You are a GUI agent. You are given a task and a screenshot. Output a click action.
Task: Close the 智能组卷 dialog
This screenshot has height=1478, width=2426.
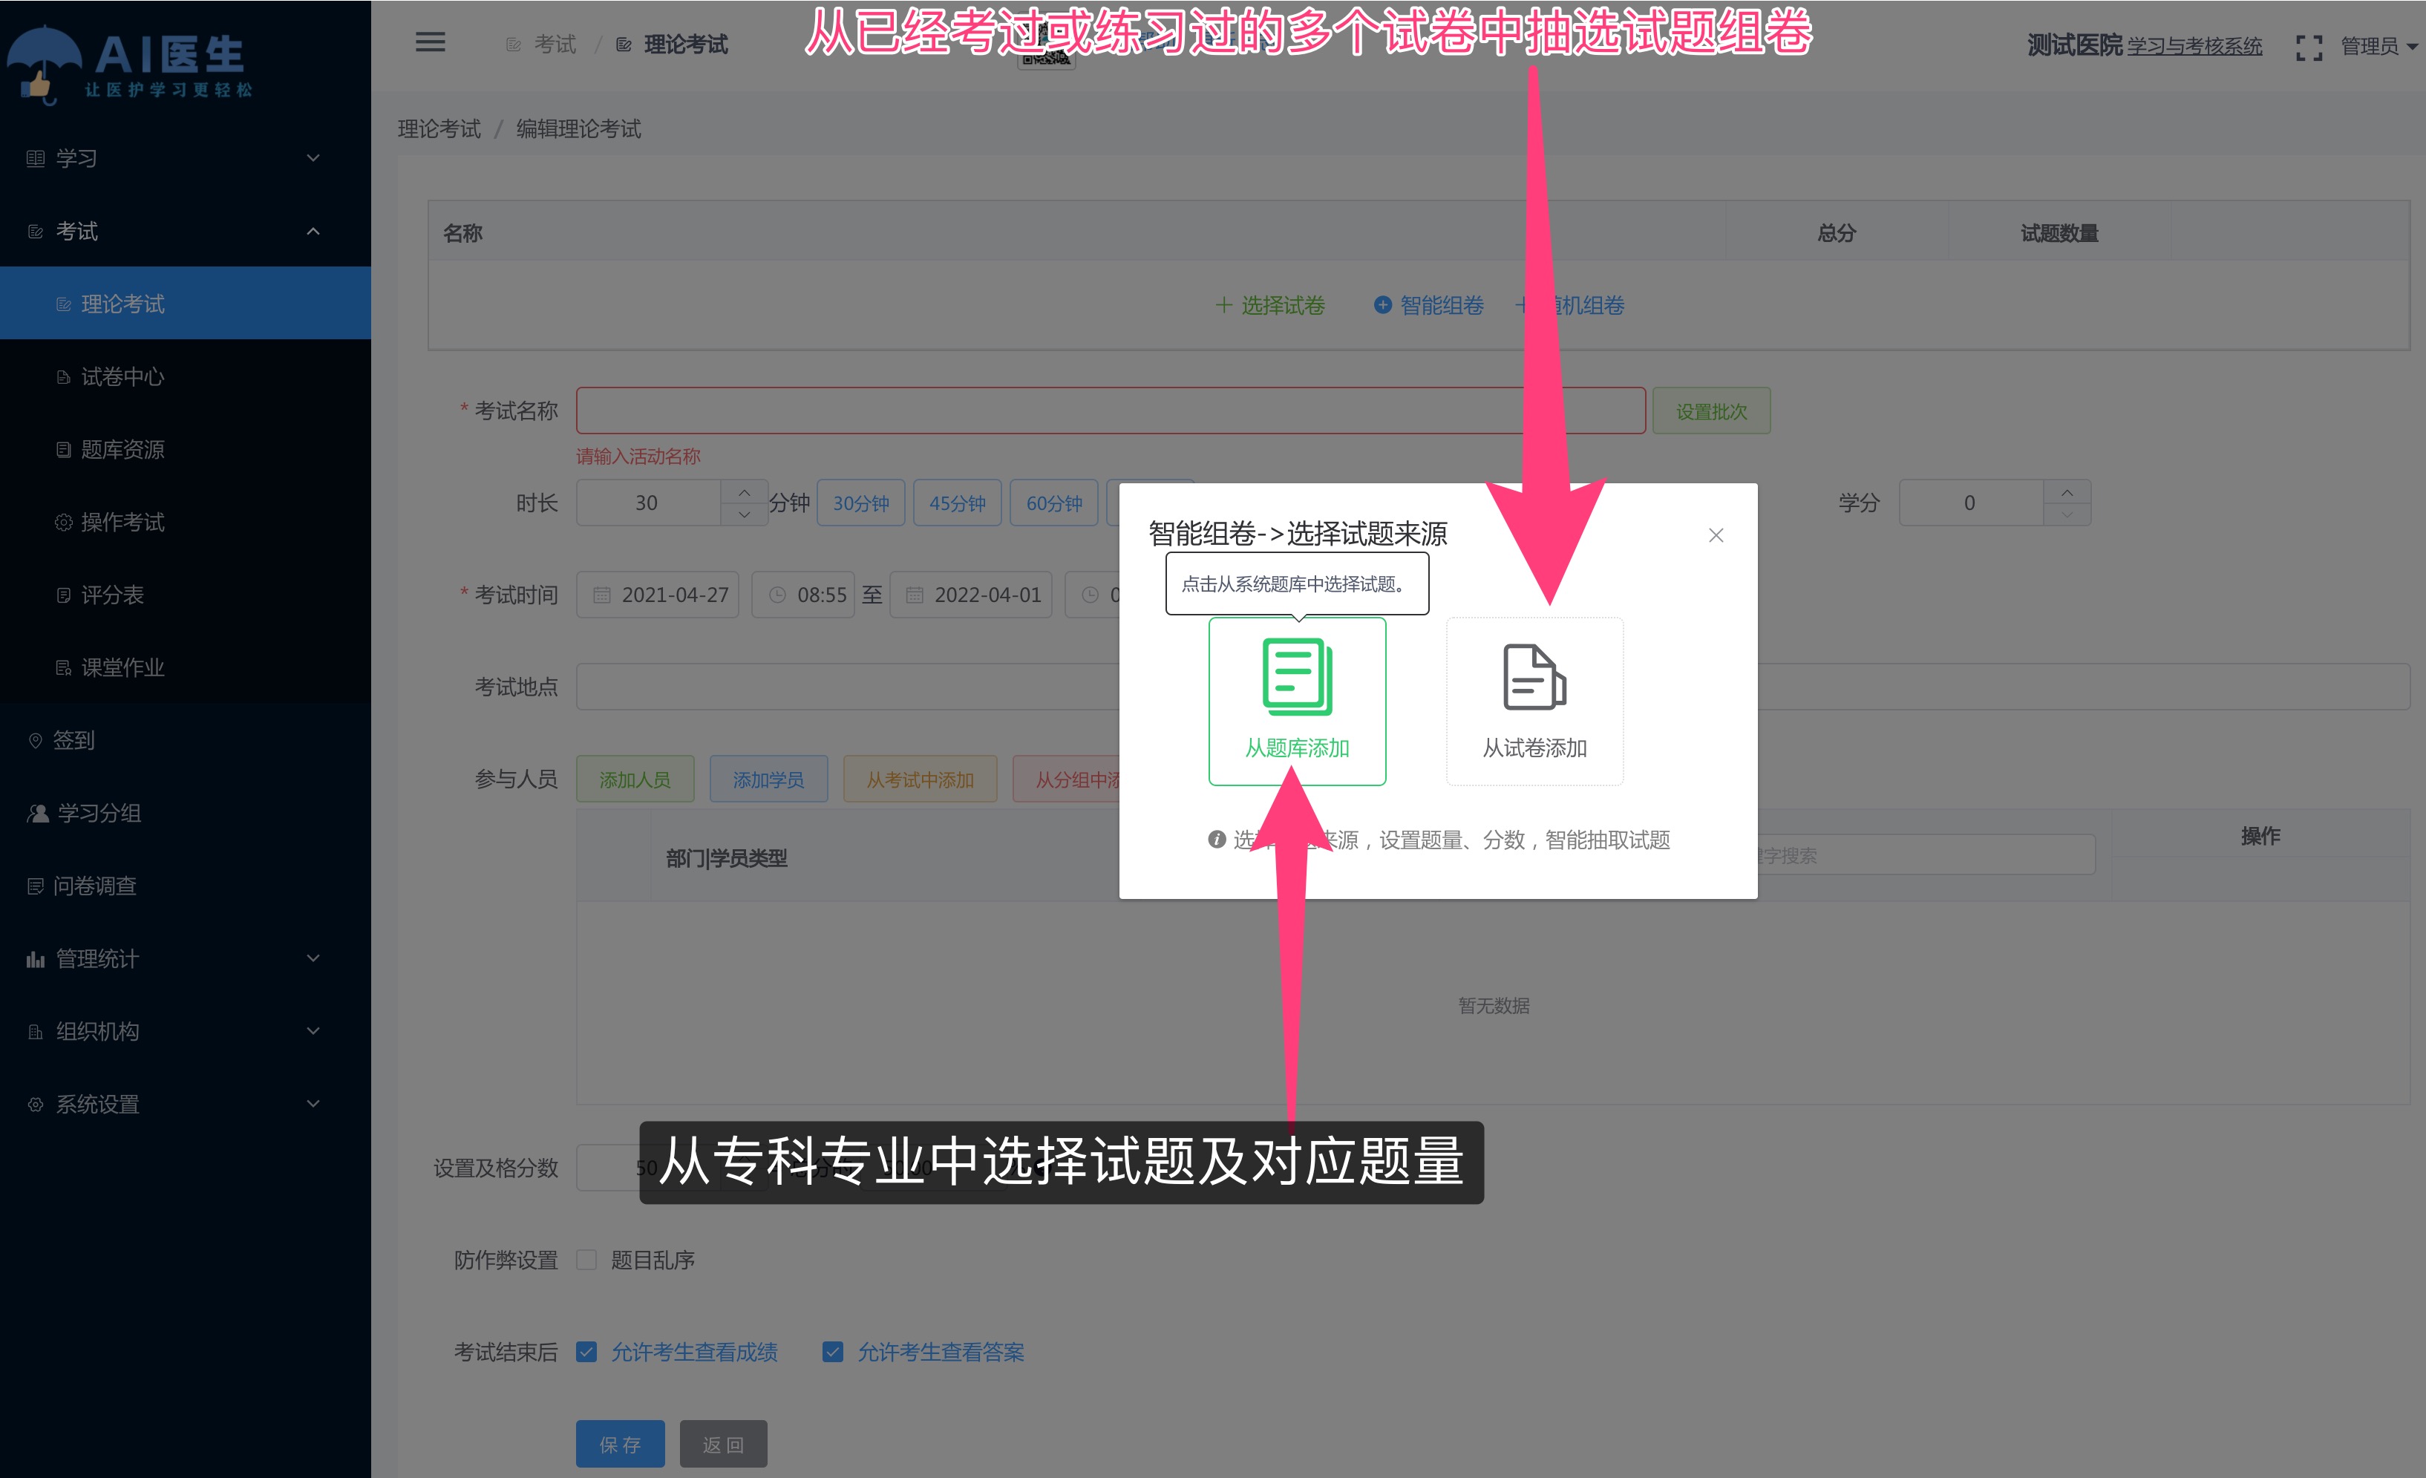tap(1715, 534)
